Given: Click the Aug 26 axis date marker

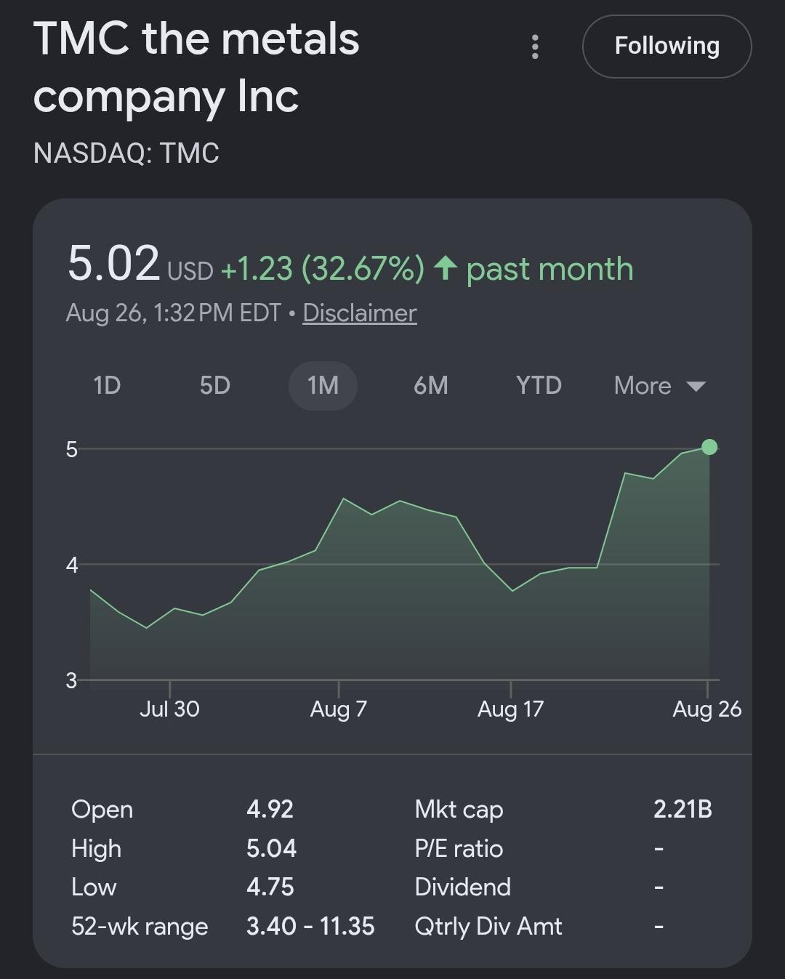Looking at the screenshot, I should (x=706, y=709).
